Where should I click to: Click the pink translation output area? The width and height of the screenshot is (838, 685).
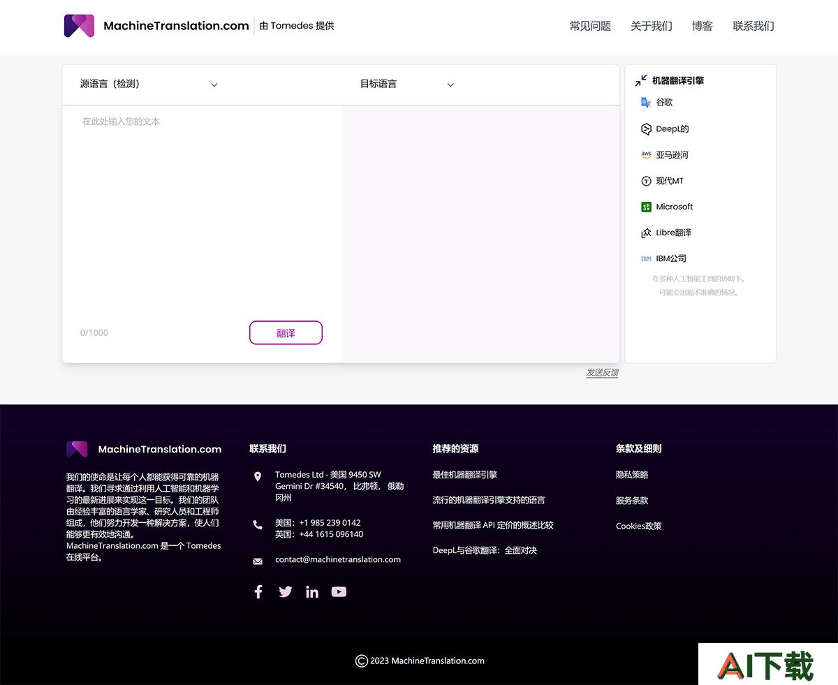click(x=480, y=234)
